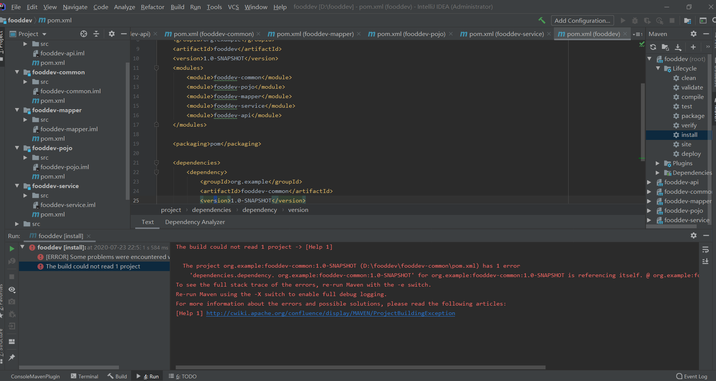
Task: Close the pom.xml (fooddev-mapper) tab
Action: coord(359,34)
